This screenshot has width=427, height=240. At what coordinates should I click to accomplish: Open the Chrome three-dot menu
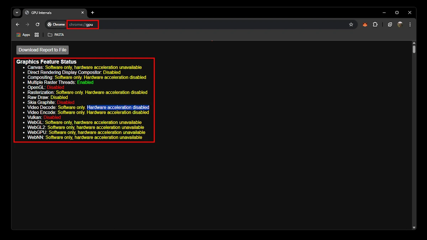pos(410,25)
